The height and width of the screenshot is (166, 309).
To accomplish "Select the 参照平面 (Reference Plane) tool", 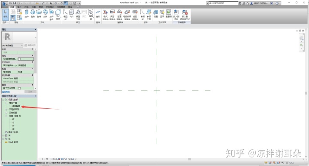I will (149, 15).
